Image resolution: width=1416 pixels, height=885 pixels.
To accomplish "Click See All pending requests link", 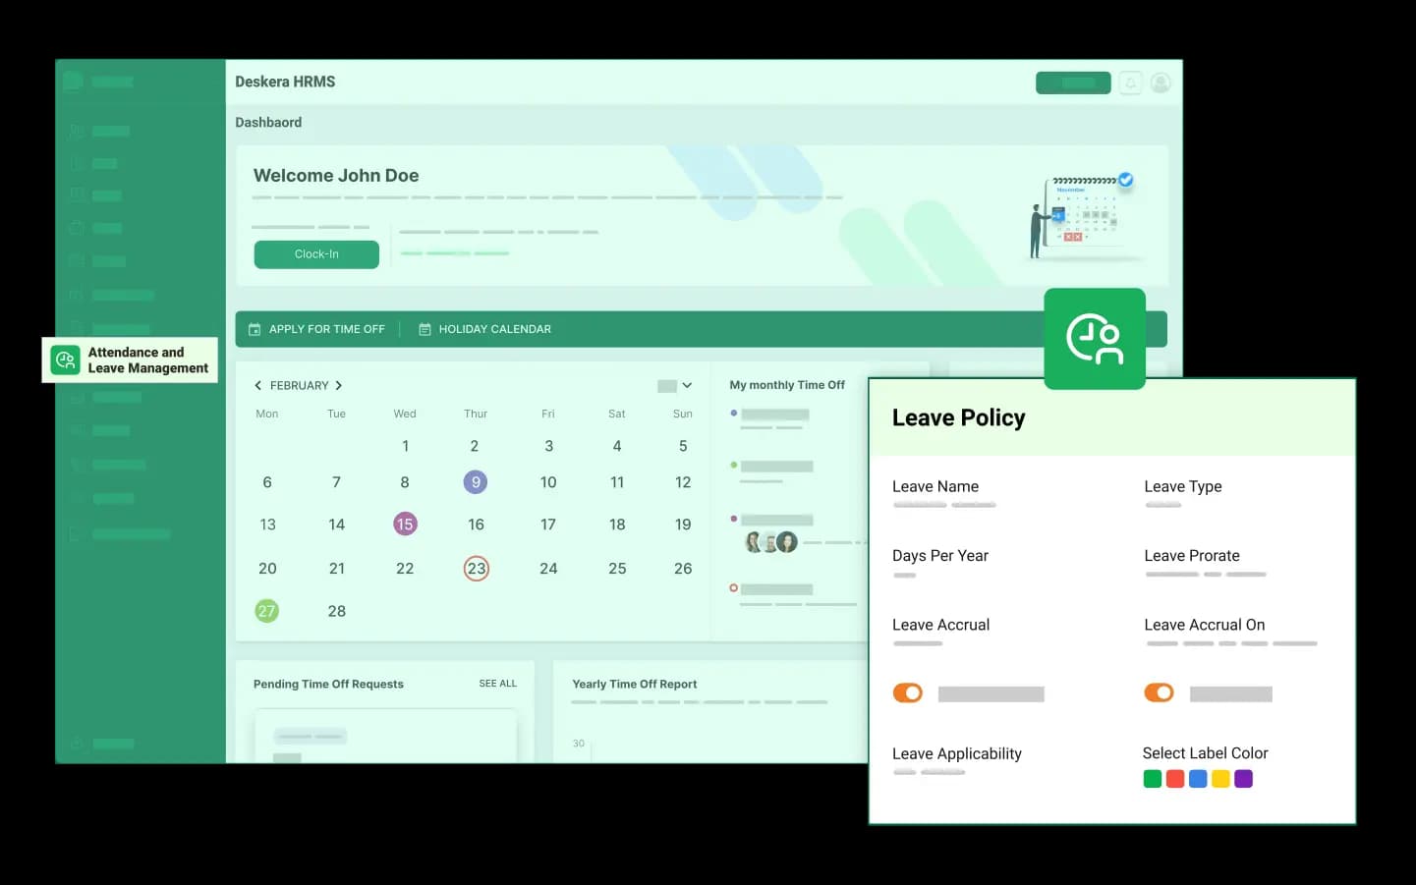I will (x=497, y=684).
